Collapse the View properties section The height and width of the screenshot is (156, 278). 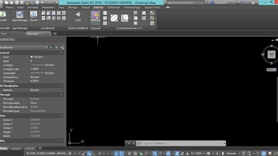click(61, 116)
